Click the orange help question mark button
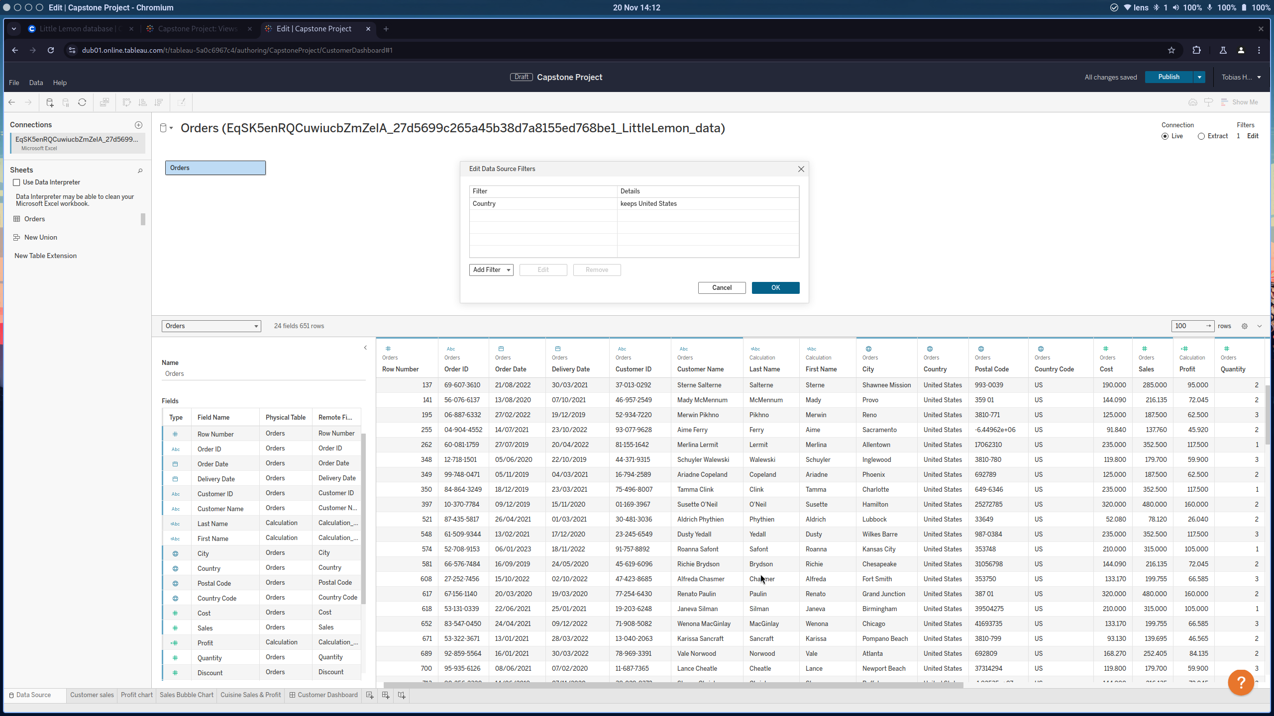 click(x=1241, y=683)
